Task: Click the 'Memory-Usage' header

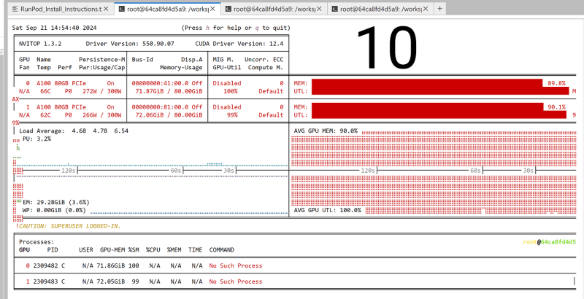Action: coord(181,68)
